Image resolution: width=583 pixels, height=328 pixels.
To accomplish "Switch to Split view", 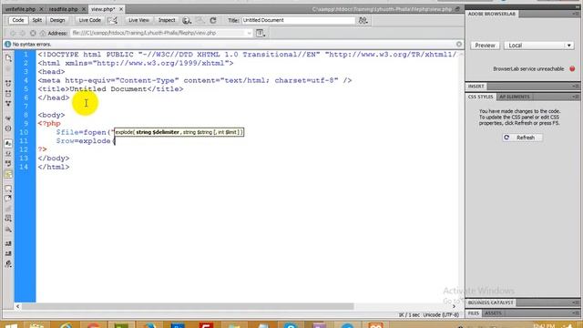I will point(36,20).
